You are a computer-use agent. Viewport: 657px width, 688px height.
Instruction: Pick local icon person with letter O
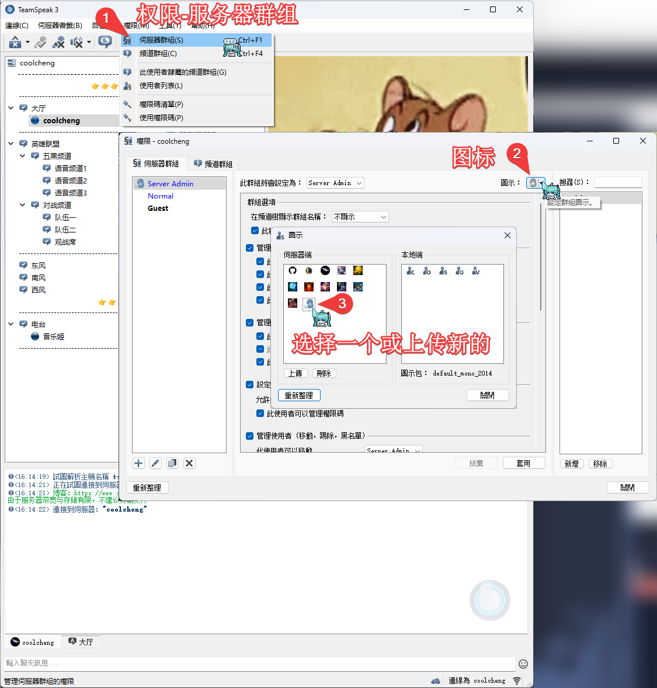[427, 271]
